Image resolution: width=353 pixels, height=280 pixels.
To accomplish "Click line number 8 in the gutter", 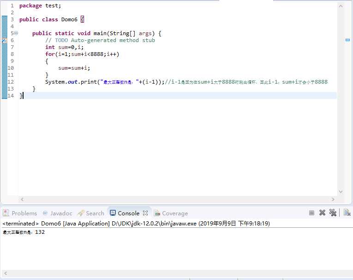I will point(12,54).
